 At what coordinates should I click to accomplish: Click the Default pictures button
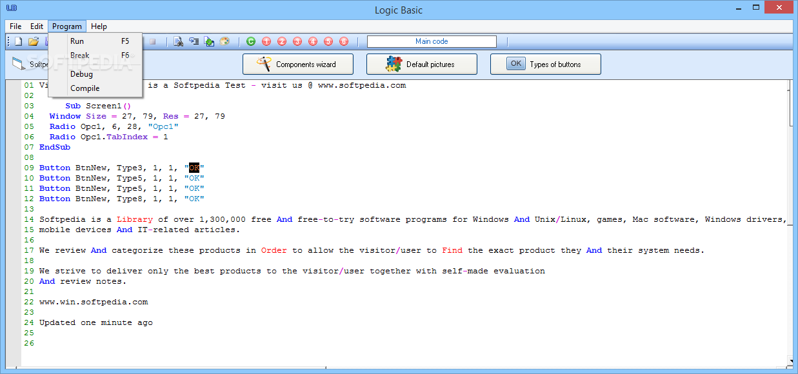point(422,64)
